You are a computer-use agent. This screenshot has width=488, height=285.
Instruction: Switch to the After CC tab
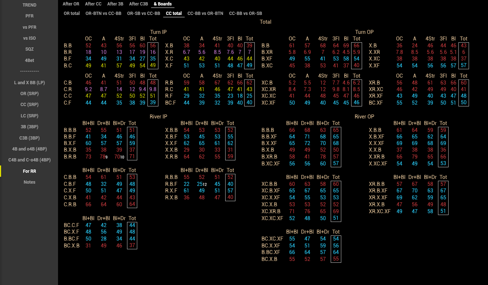(93, 4)
